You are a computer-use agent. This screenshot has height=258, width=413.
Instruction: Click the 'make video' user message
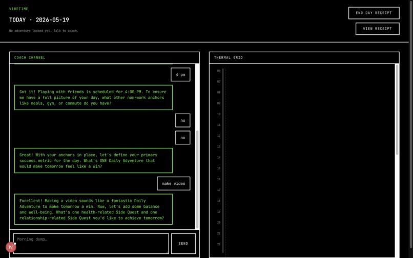click(x=174, y=183)
